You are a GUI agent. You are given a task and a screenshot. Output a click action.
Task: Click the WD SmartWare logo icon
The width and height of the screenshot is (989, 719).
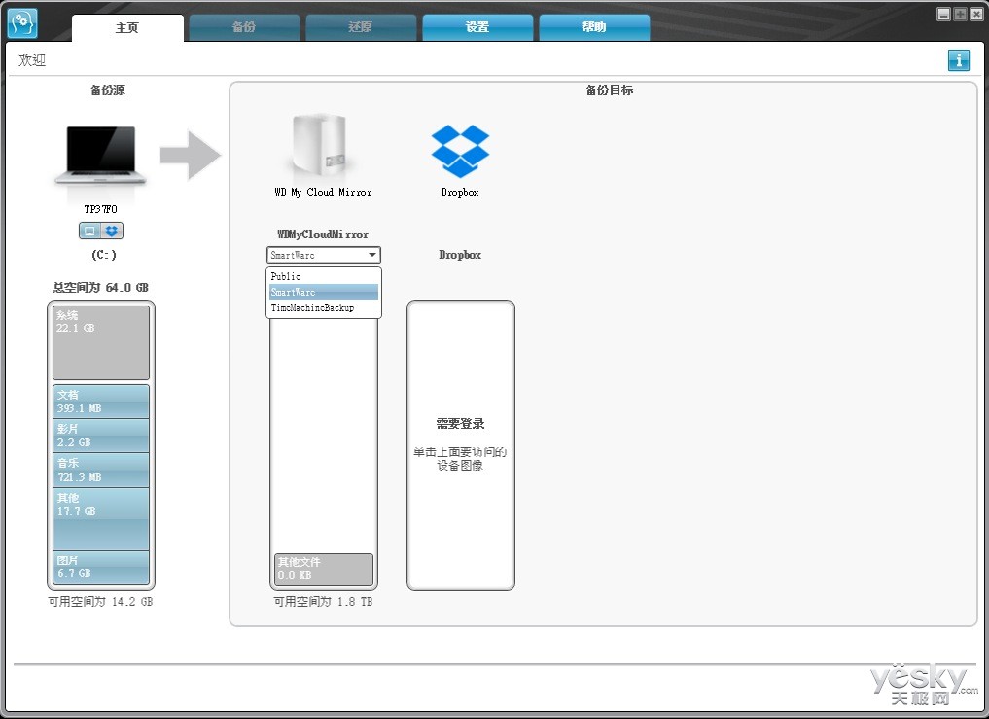point(22,23)
